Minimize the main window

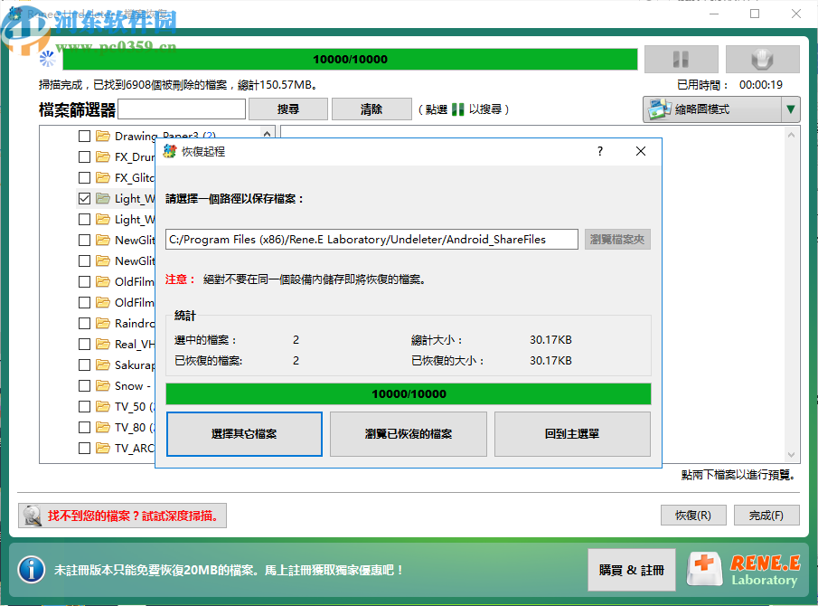714,14
